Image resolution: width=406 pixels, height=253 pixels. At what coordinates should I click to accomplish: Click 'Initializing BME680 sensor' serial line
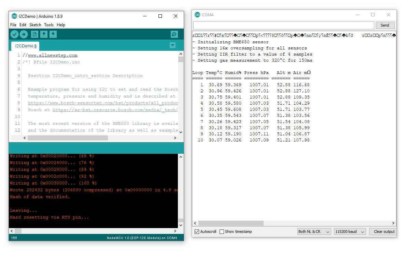tap(230, 42)
